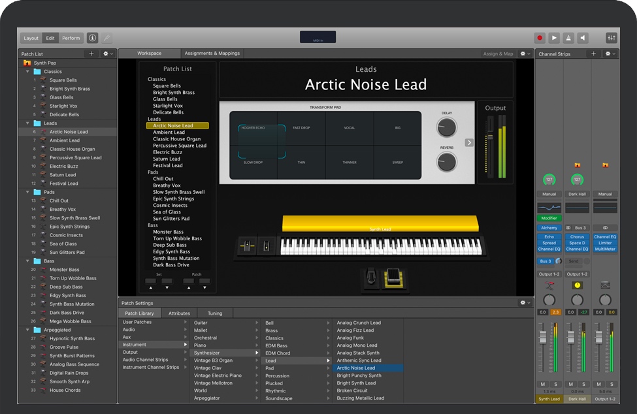The width and height of the screenshot is (637, 414).
Task: Click the red Record button in toolbar
Action: click(x=540, y=38)
